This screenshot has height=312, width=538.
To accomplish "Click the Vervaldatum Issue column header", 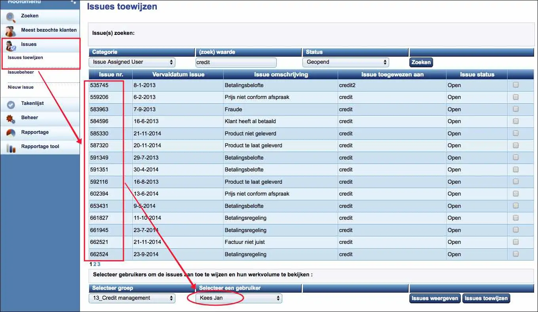I will coord(178,74).
